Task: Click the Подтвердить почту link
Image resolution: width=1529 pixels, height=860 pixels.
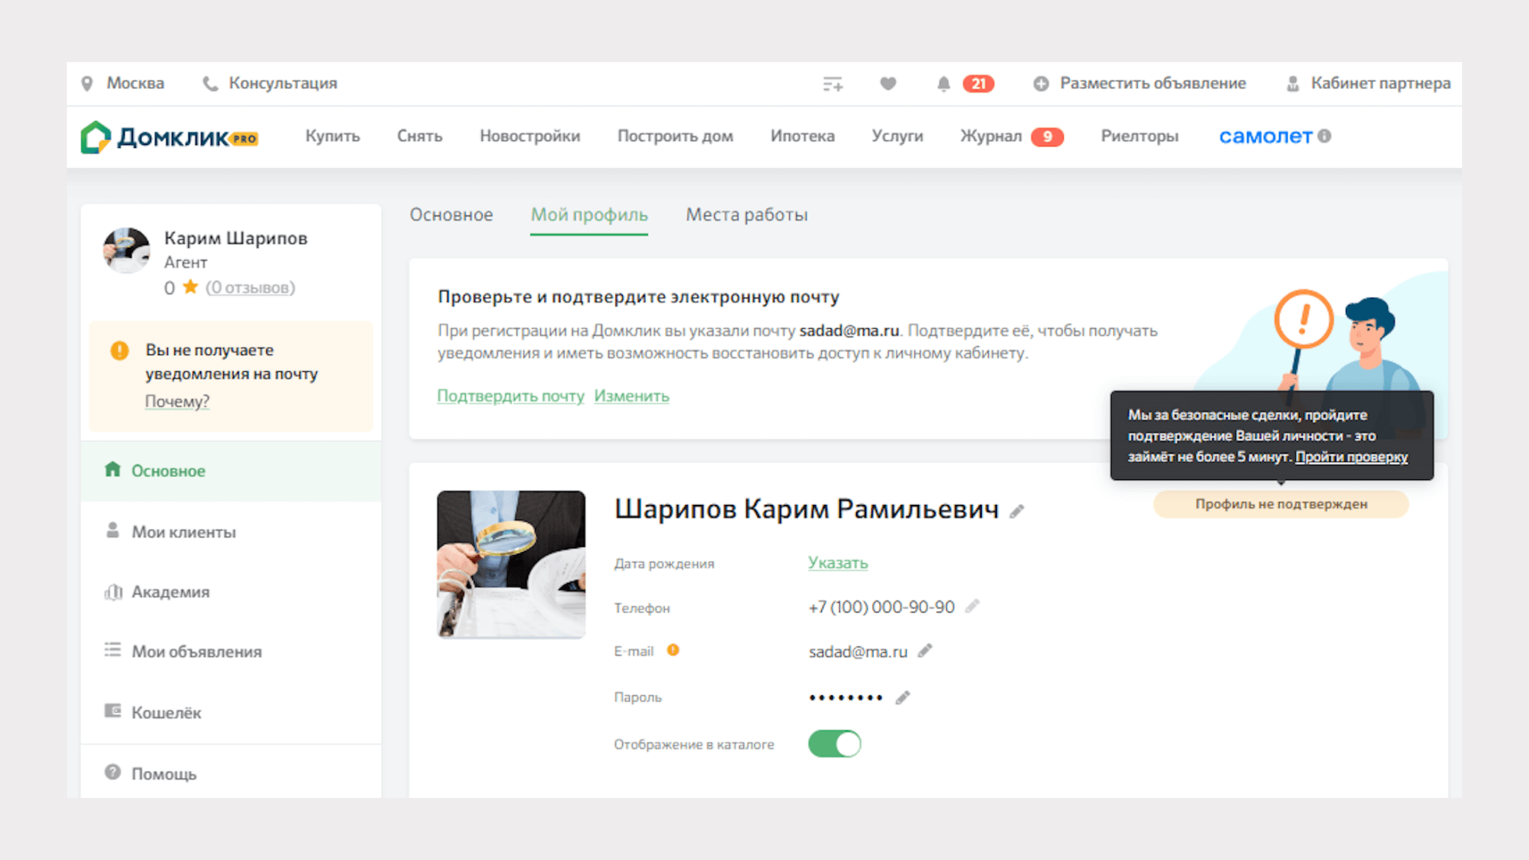Action: click(510, 396)
